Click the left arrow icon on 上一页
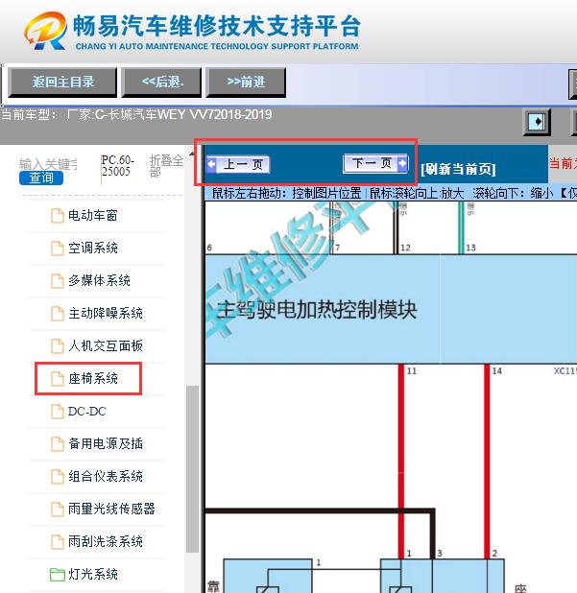Viewport: 577px width, 593px height. [211, 164]
